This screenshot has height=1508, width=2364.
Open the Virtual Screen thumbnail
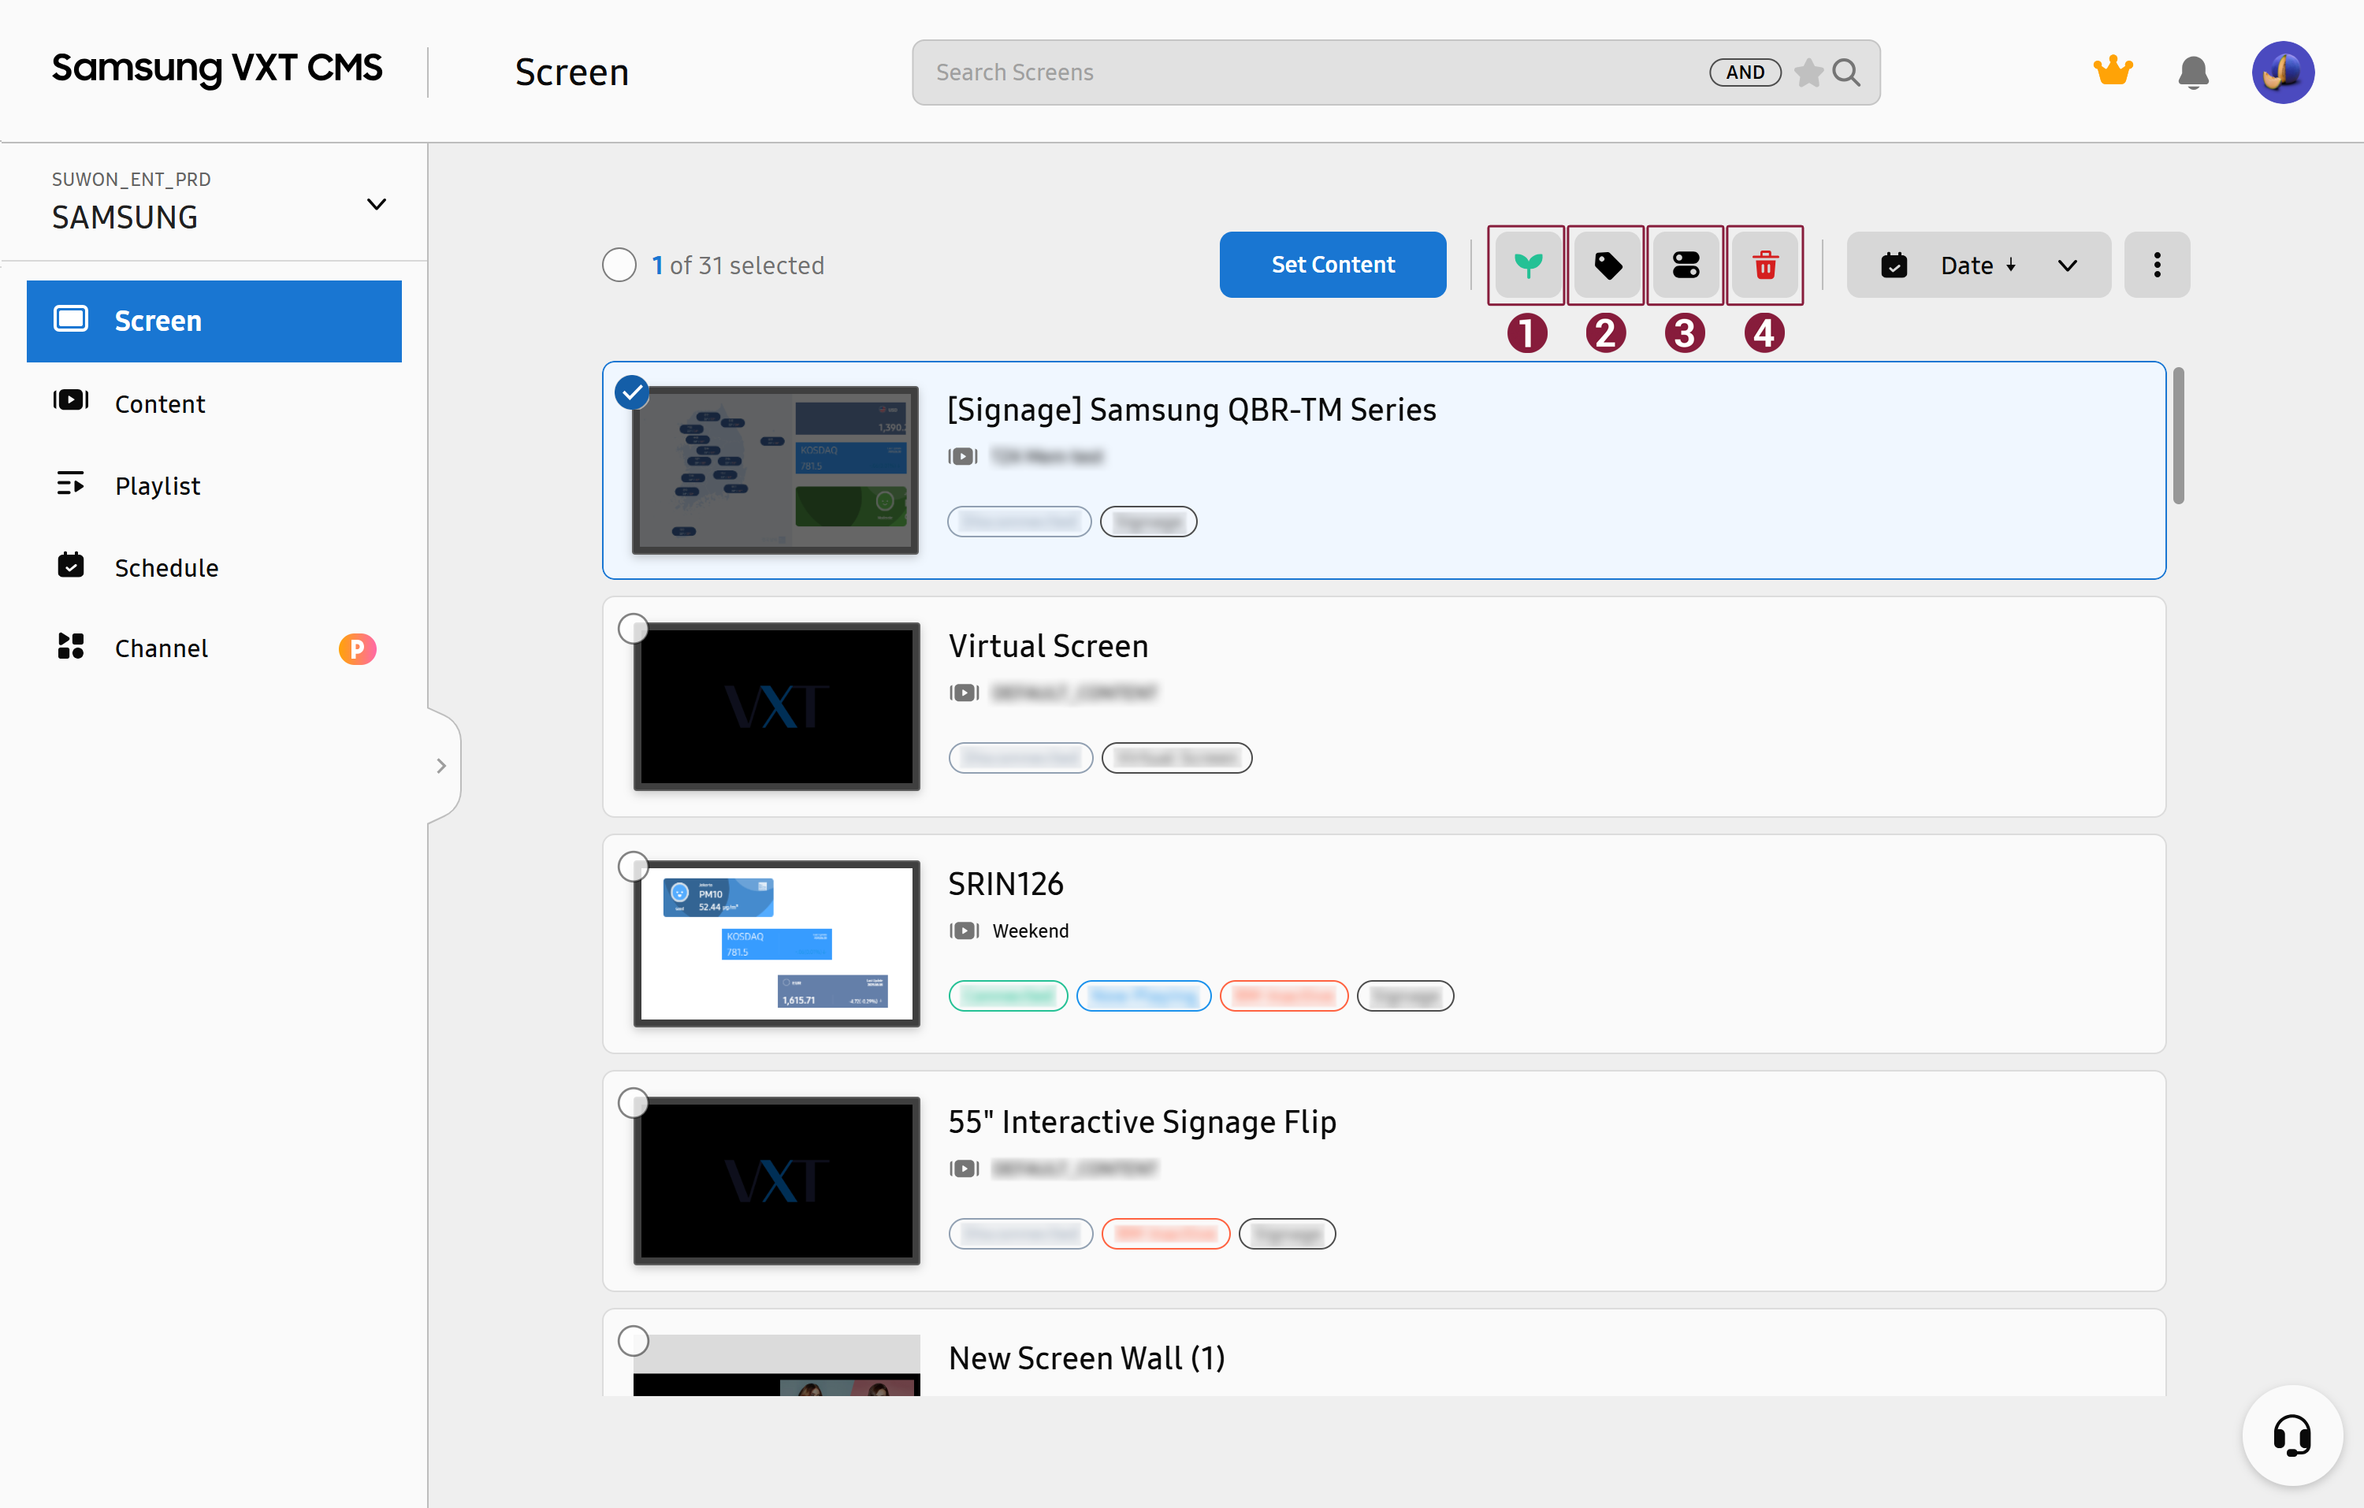click(x=775, y=706)
